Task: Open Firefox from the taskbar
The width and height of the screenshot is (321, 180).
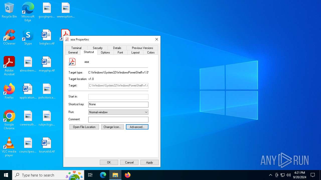Action: pos(128,175)
